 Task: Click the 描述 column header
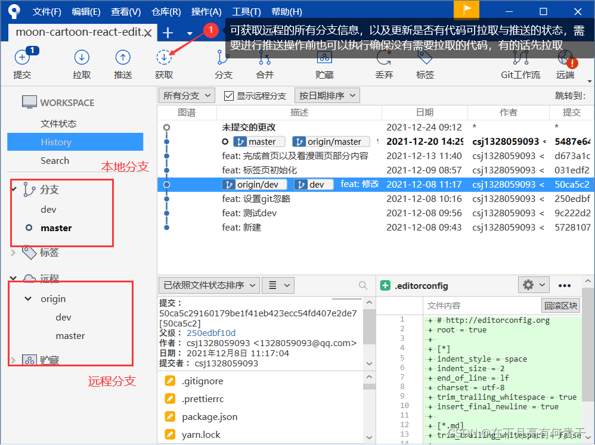coord(299,112)
